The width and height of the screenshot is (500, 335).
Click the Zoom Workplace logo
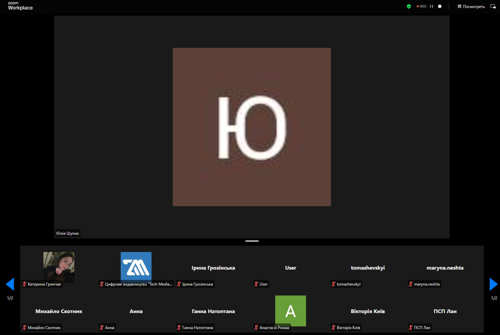pyautogui.click(x=20, y=6)
